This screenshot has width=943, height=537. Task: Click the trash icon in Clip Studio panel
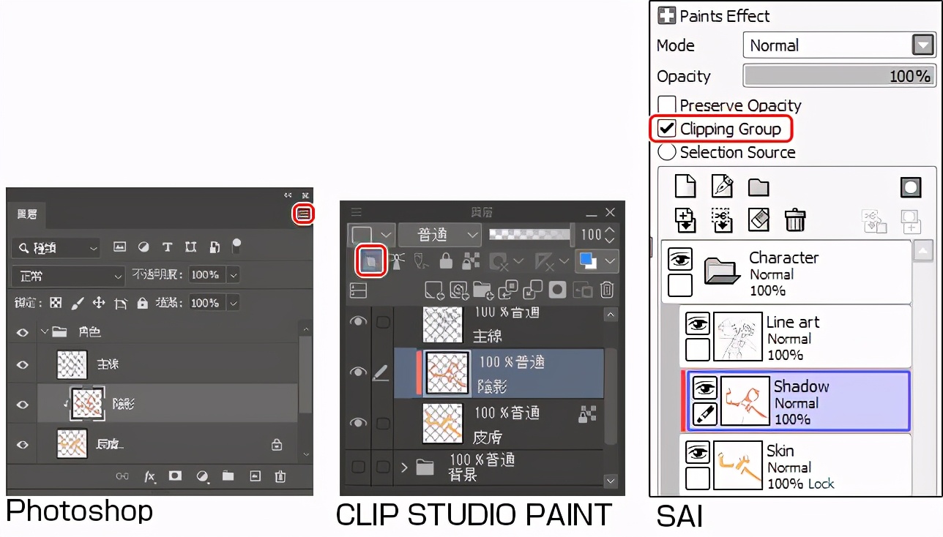606,290
